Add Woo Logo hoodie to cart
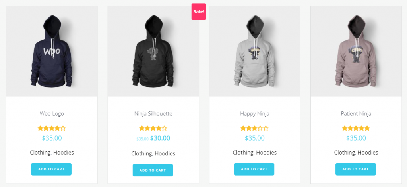Screen dimensions: 407x187 (x=51, y=169)
